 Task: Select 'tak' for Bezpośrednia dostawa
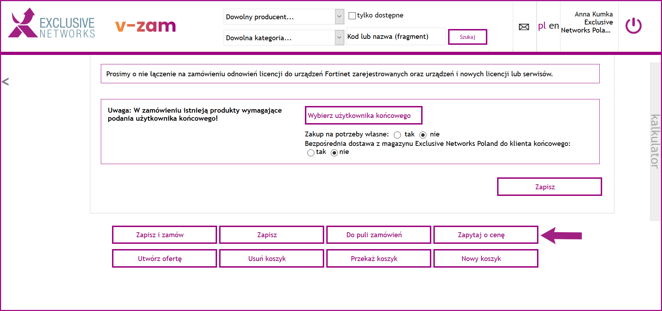tap(311, 153)
